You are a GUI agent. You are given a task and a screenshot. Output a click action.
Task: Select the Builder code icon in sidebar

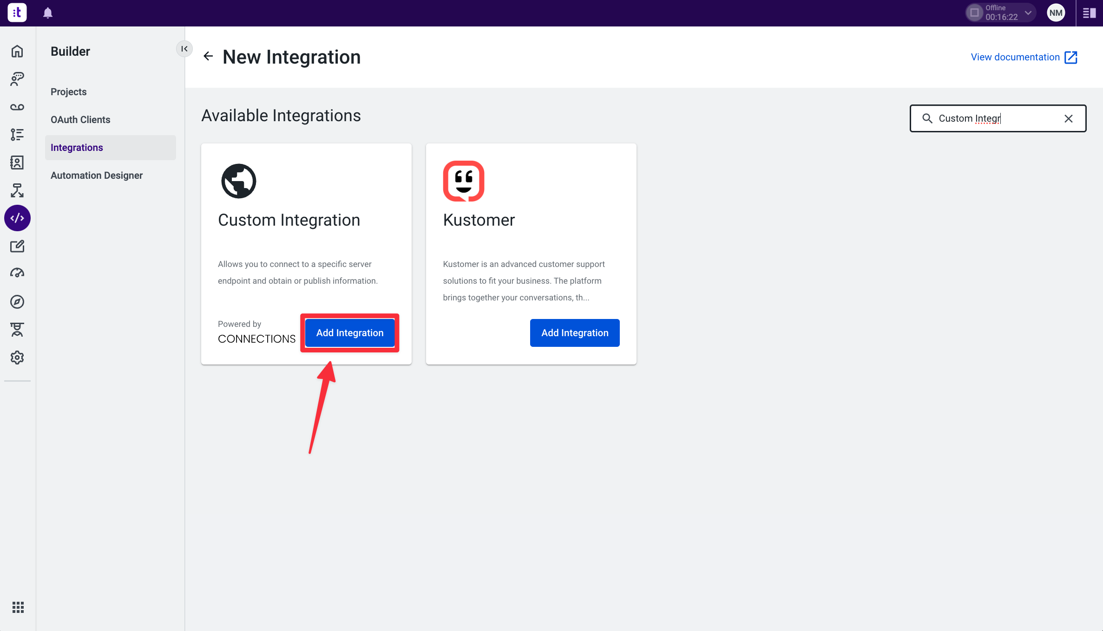tap(17, 218)
